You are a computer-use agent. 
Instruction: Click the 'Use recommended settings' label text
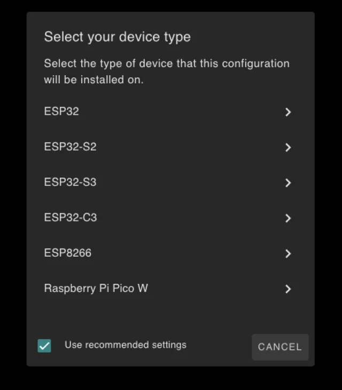coord(126,345)
